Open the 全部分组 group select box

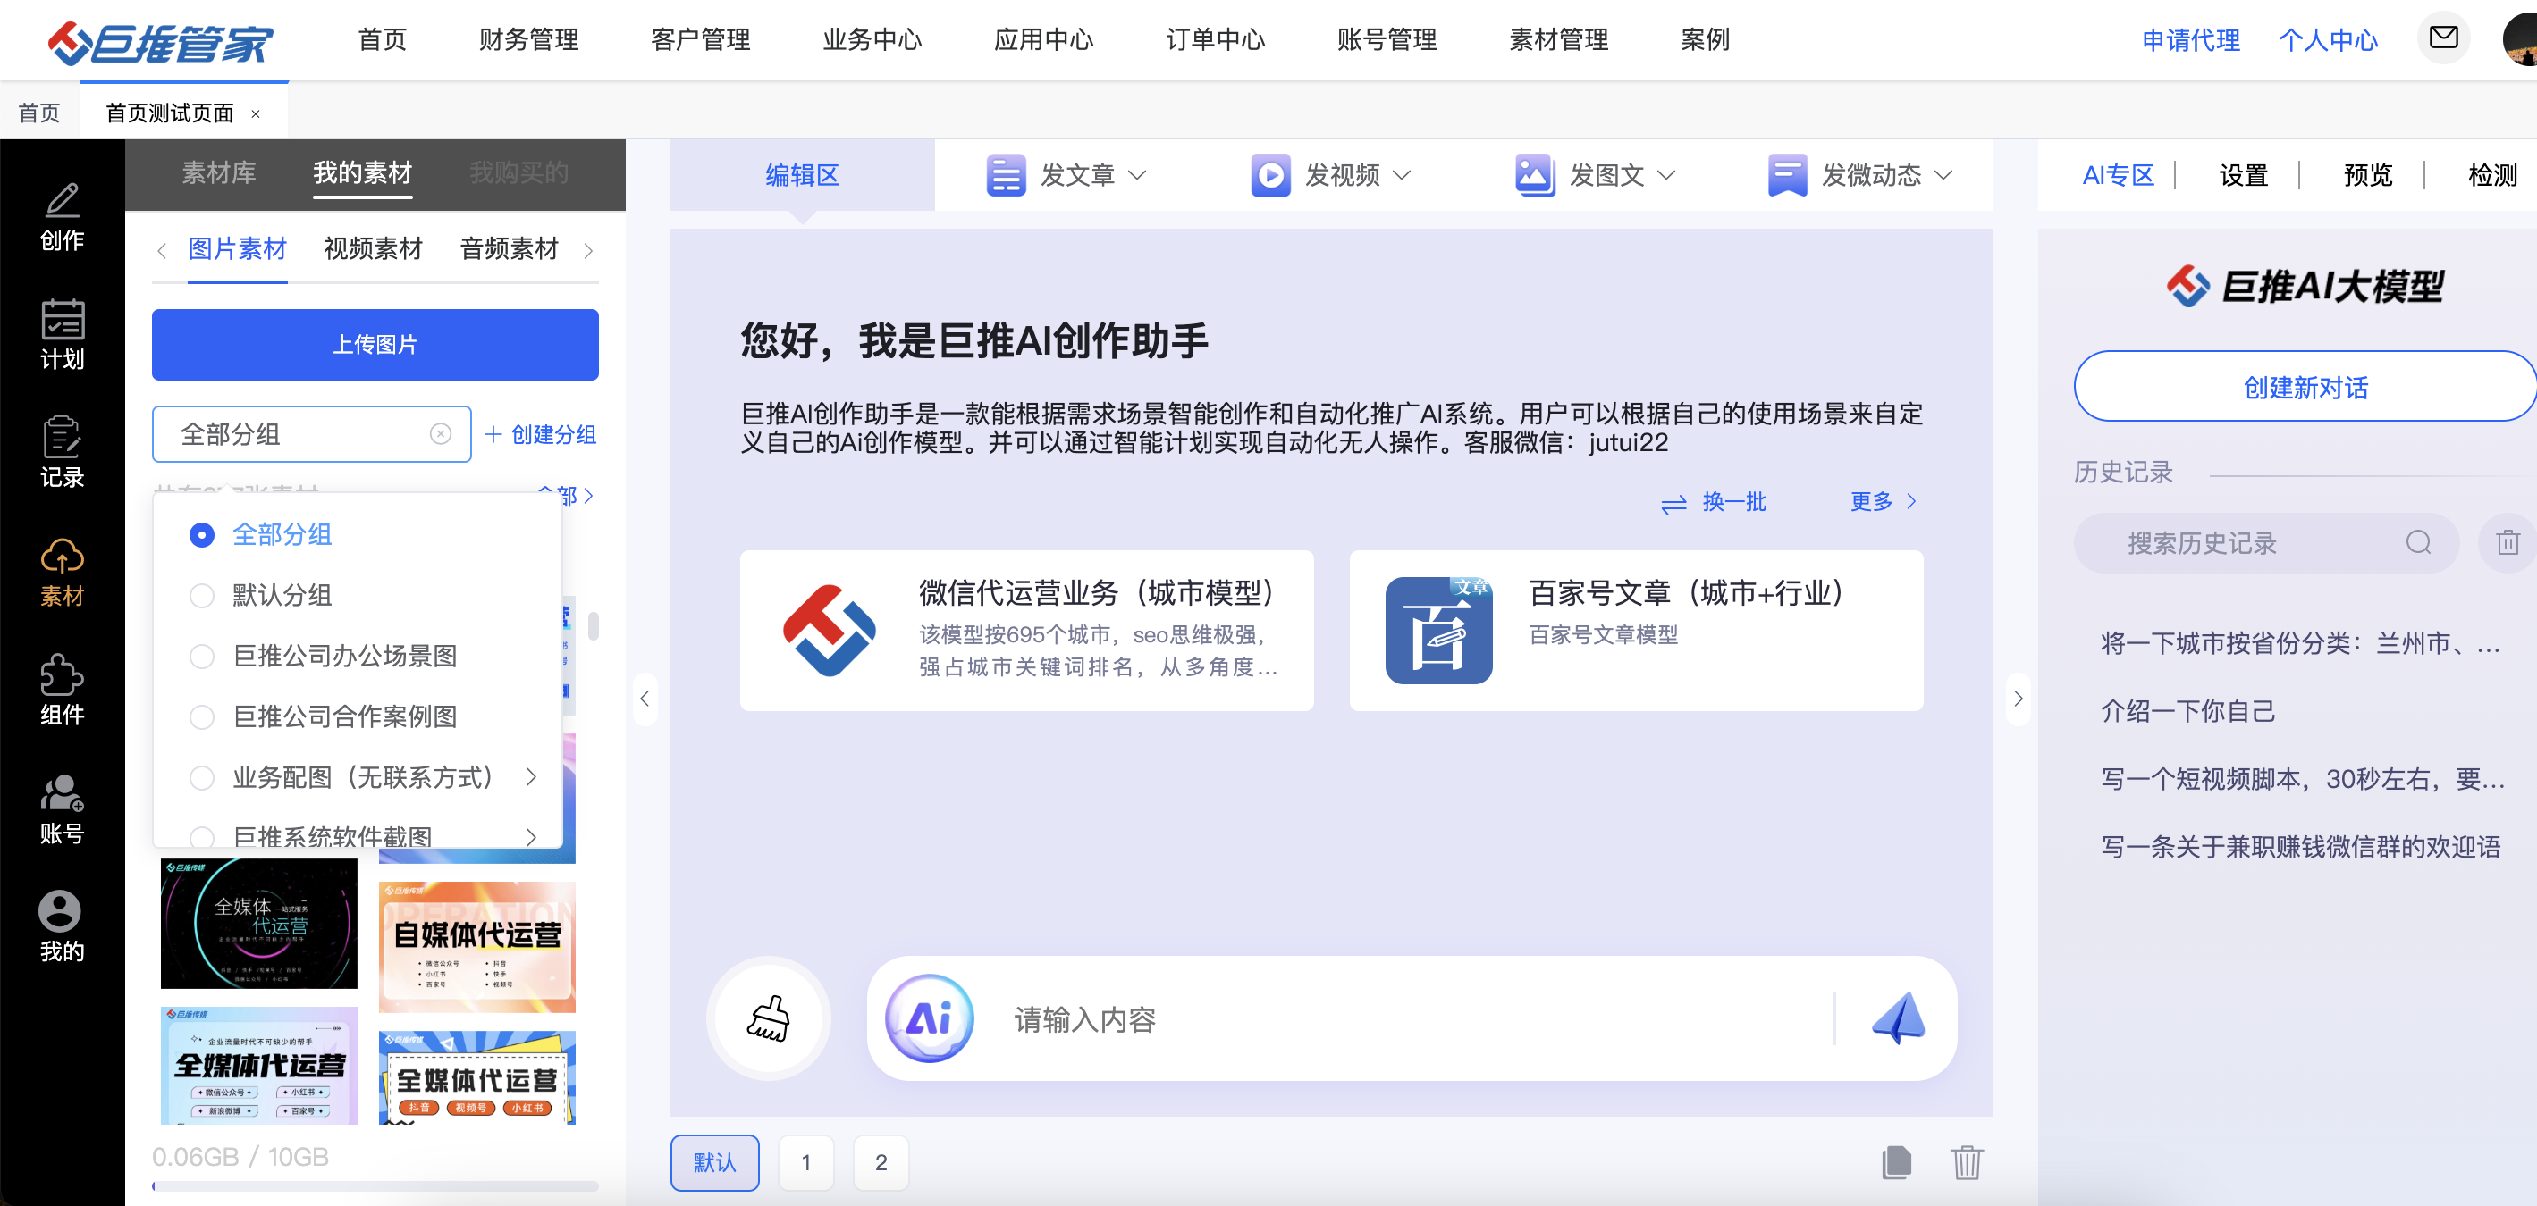(311, 434)
